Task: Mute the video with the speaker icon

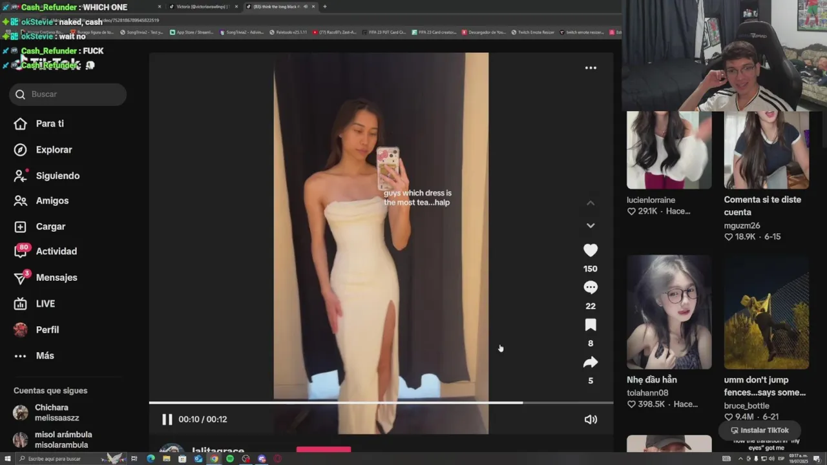Action: point(591,419)
